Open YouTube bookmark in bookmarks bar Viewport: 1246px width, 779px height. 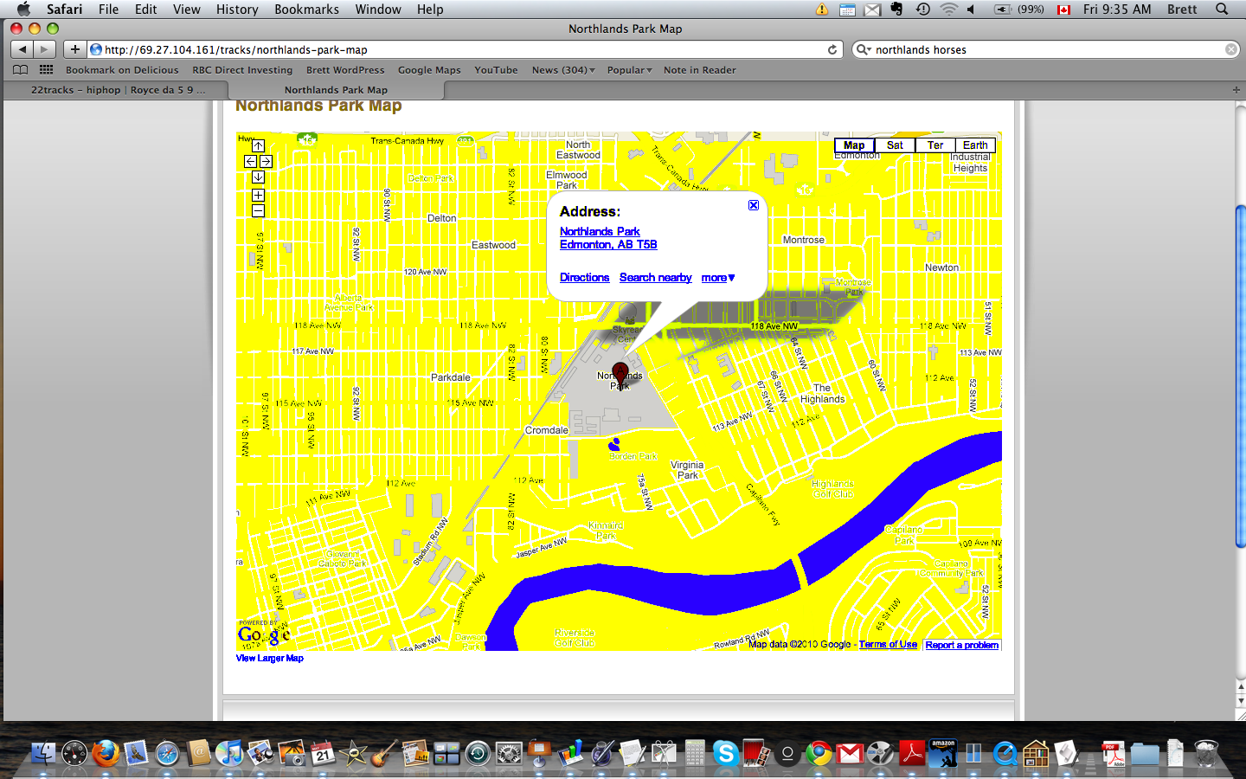click(496, 70)
